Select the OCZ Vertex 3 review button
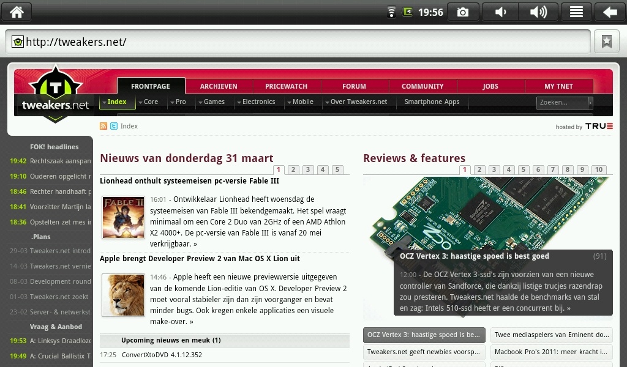This screenshot has width=627, height=367. 424,335
